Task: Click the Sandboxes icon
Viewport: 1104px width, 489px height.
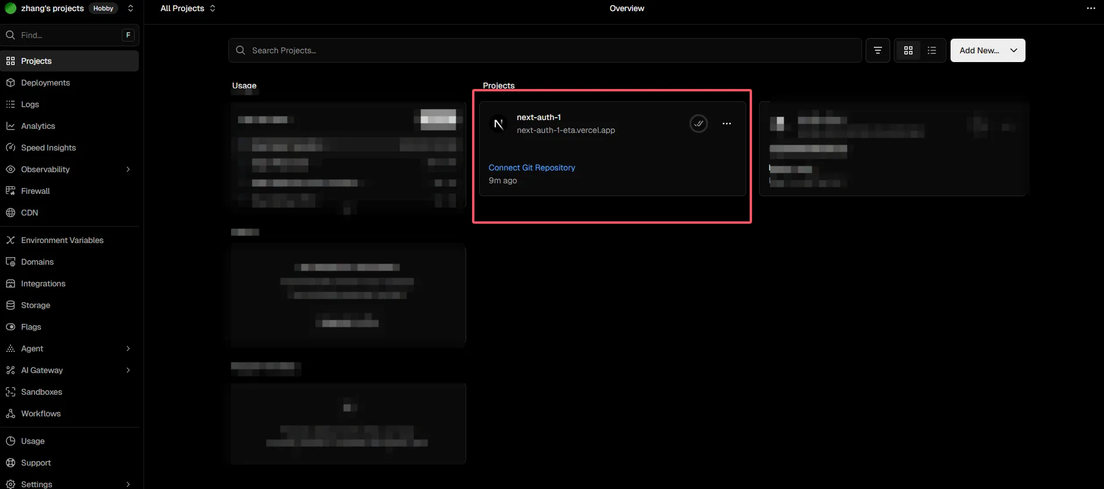Action: [11, 392]
